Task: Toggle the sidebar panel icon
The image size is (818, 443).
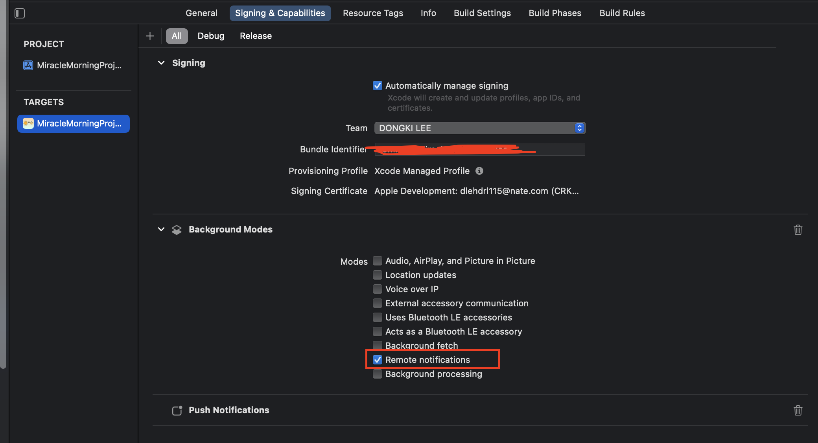Action: pyautogui.click(x=20, y=13)
